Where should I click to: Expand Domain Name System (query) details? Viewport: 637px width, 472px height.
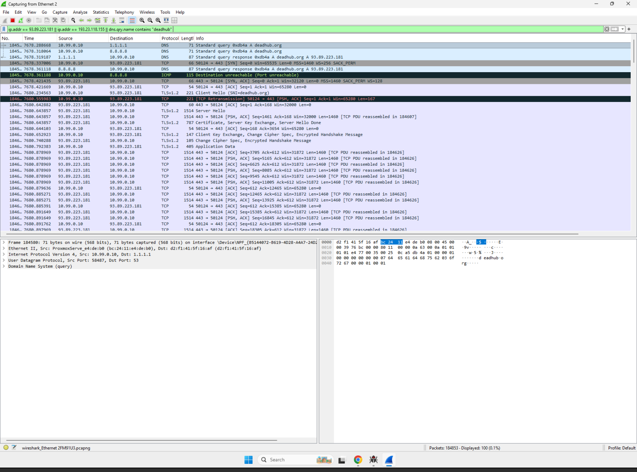point(4,266)
